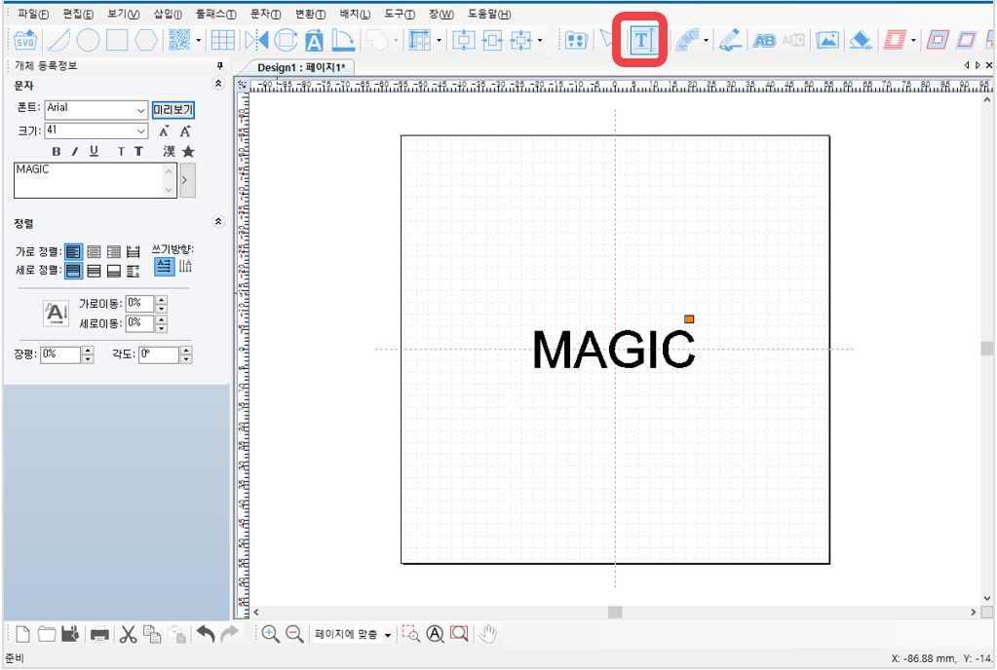Set horizontal alignment to right
Viewport: 997px width, 670px height.
pos(114,252)
